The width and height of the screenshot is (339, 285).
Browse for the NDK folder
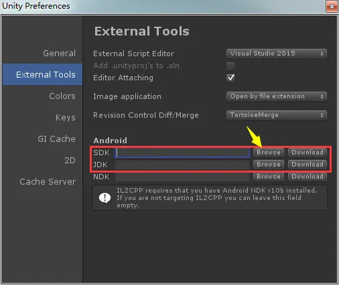coord(269,177)
